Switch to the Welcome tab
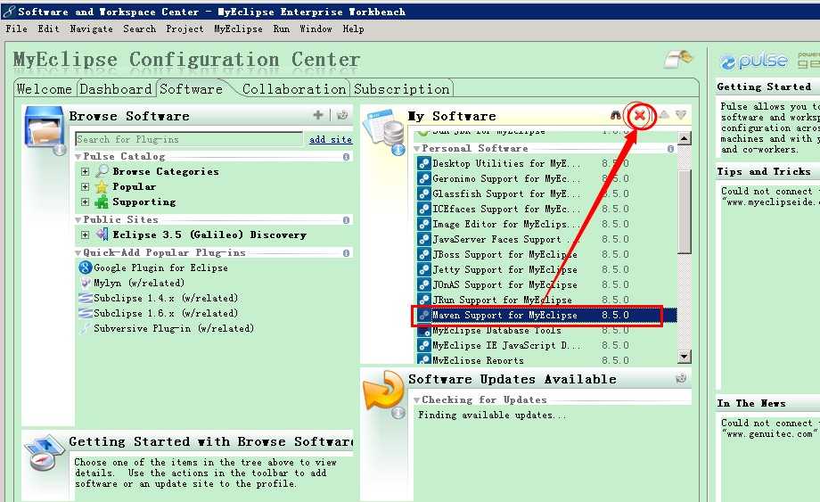 click(45, 89)
